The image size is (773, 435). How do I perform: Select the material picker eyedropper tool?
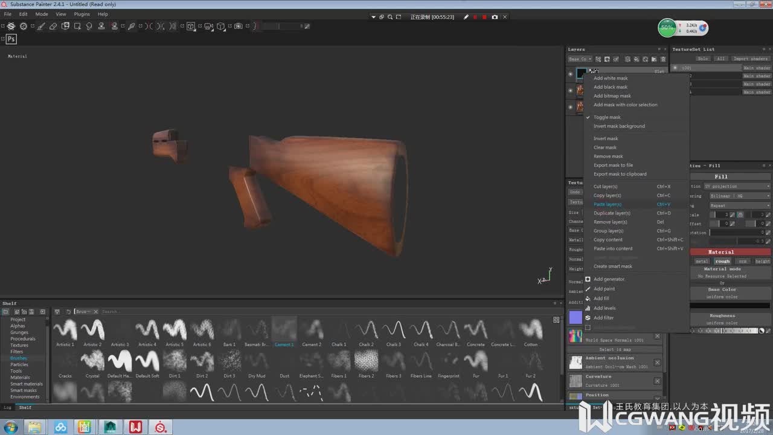(x=131, y=26)
